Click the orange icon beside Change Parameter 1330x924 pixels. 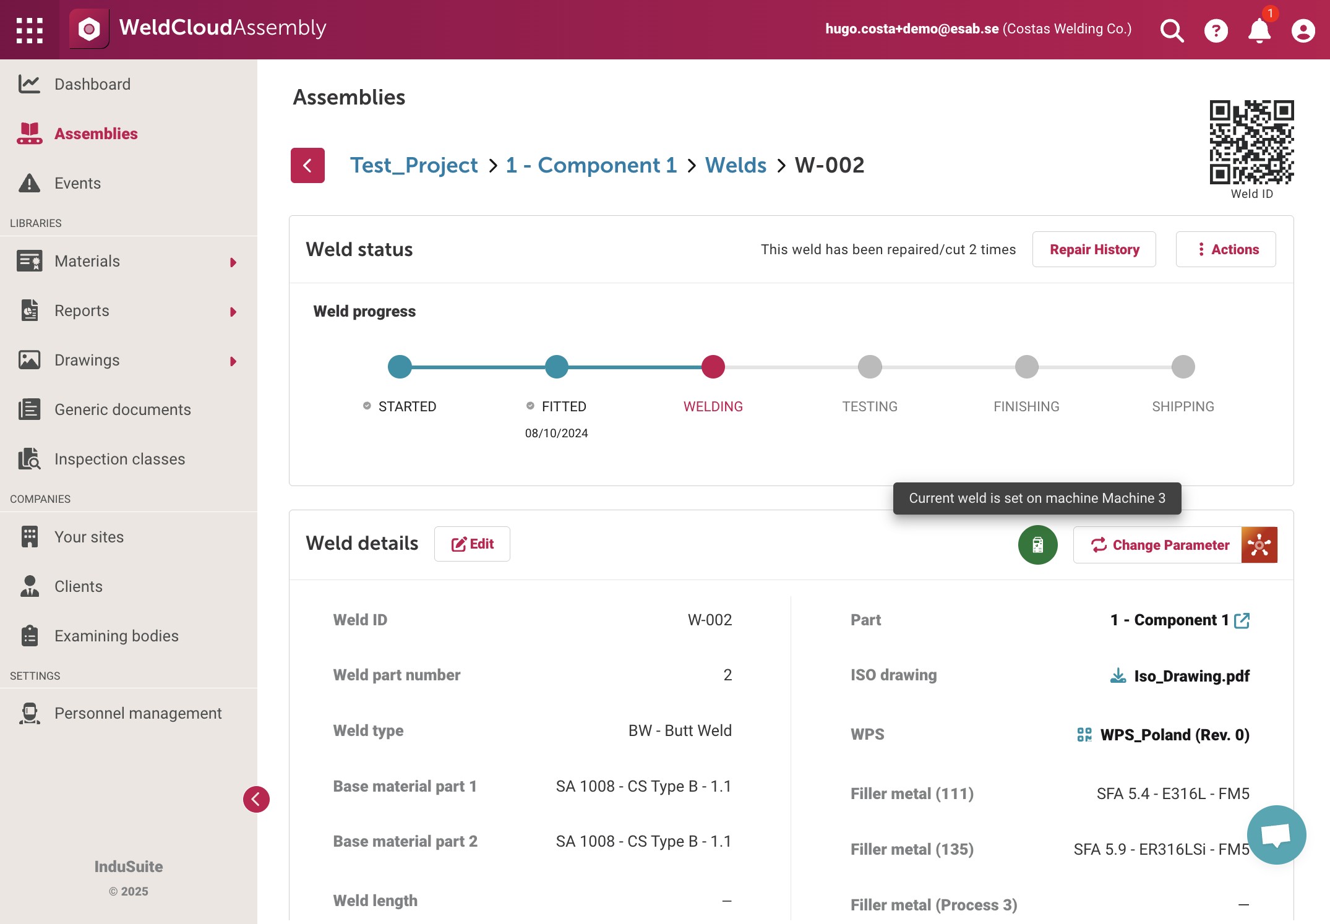(1259, 545)
